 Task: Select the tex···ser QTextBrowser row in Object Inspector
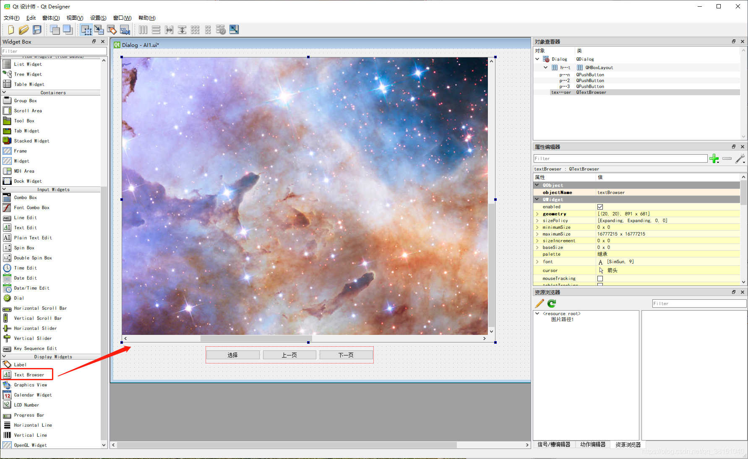click(x=645, y=92)
